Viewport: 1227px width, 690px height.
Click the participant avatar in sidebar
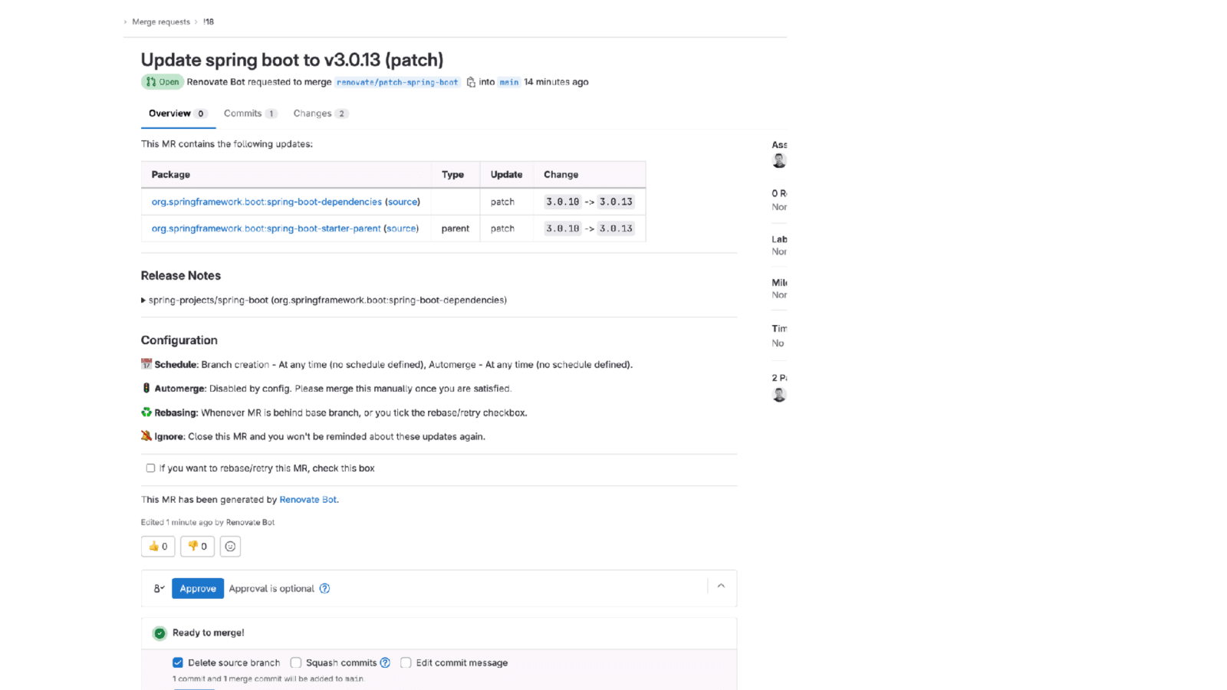pos(779,395)
